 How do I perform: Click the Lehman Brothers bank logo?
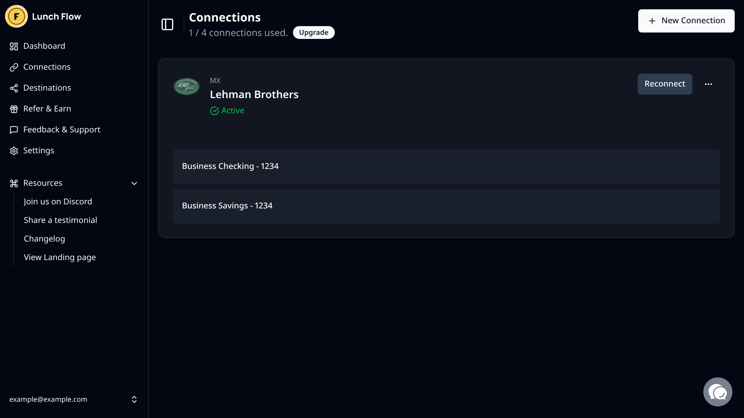click(x=187, y=86)
